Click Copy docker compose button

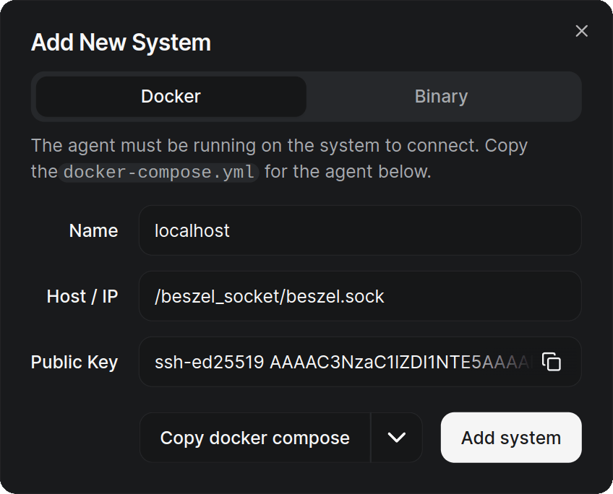click(x=254, y=438)
